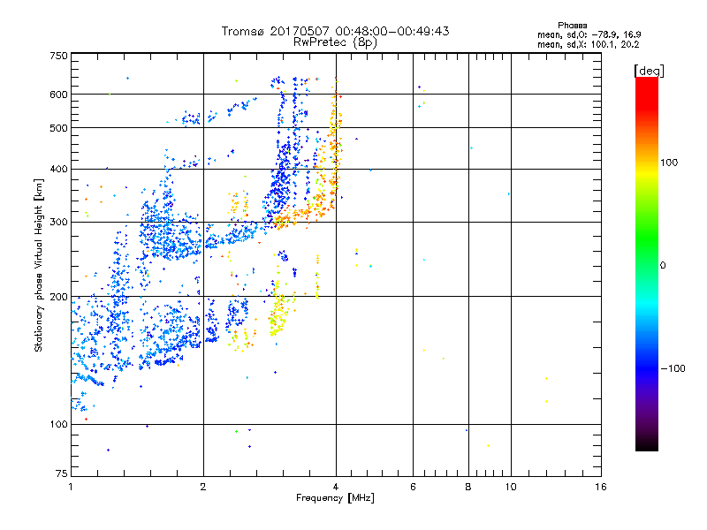
Task: Click the 'Phases' header text
Action: 572,26
